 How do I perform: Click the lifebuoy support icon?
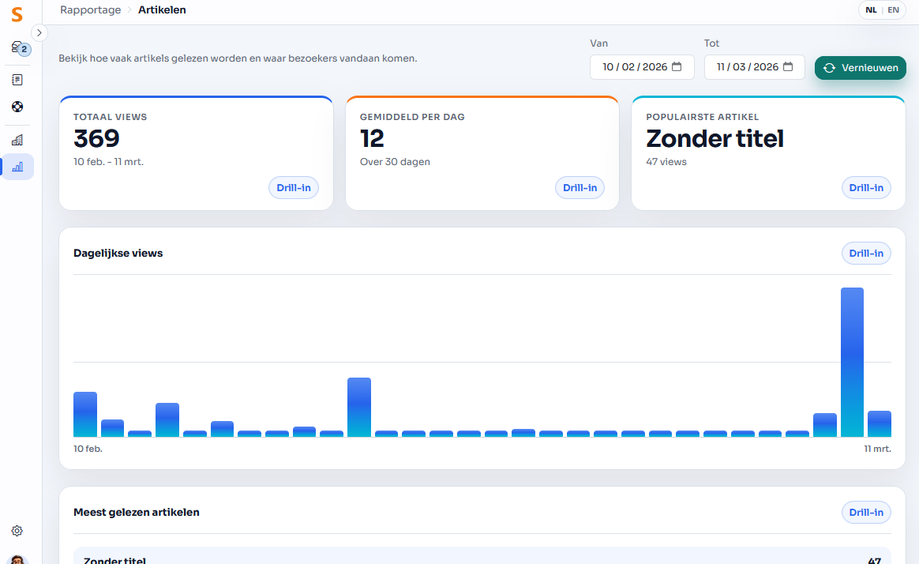click(x=17, y=107)
